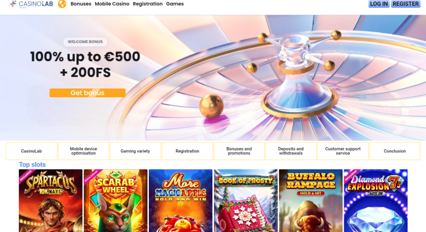426x232 pixels.
Task: Open the Diamond Explosion 7s slot
Action: coord(376,201)
